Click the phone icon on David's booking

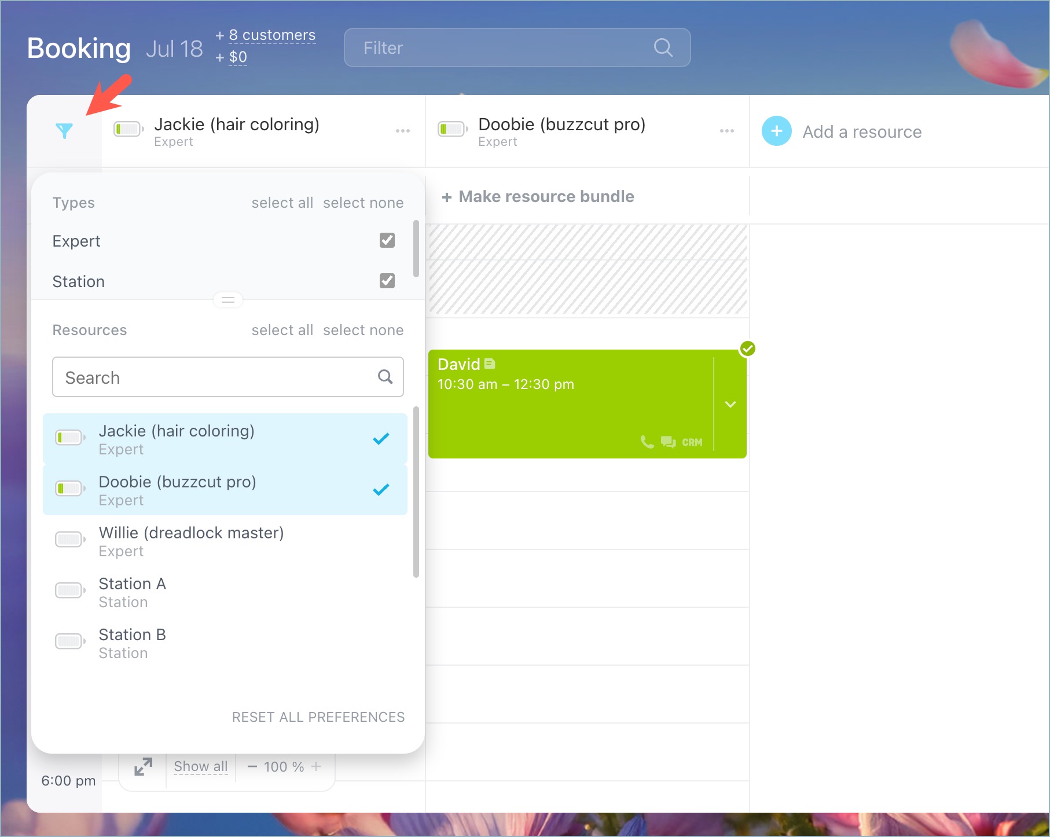point(647,442)
